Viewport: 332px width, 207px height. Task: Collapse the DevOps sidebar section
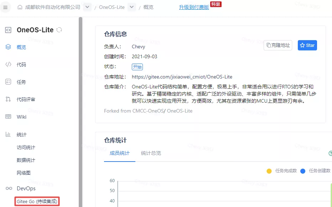[x=26, y=189]
